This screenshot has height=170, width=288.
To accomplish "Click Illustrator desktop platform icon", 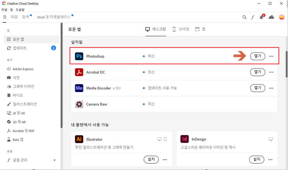I will [x=159, y=139].
